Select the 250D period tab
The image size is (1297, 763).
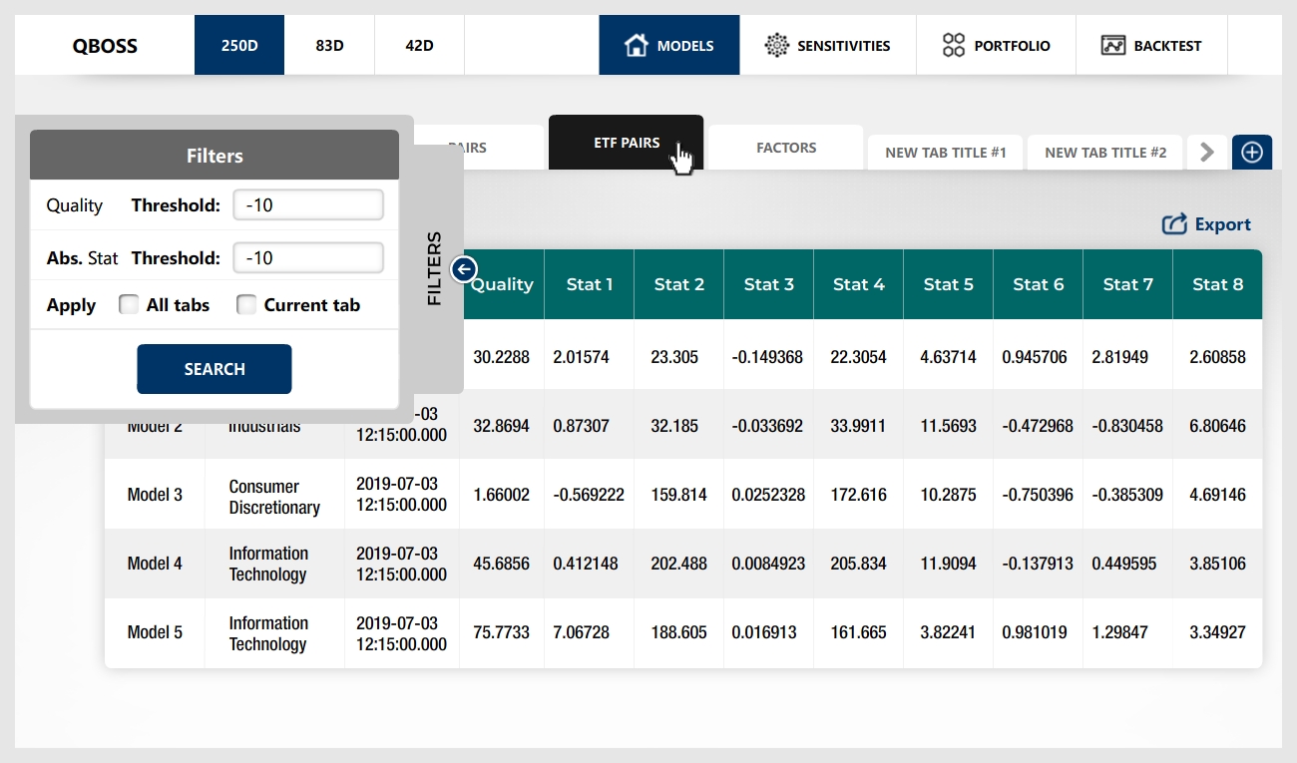239,45
